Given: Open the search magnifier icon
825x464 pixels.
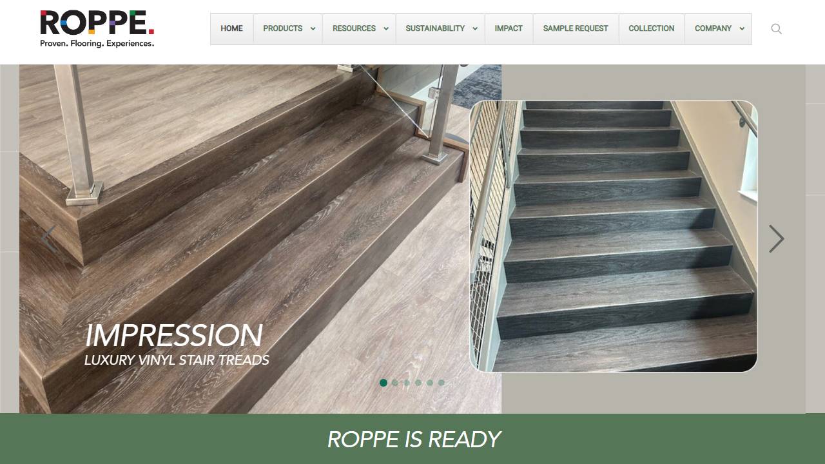Looking at the screenshot, I should coord(776,29).
